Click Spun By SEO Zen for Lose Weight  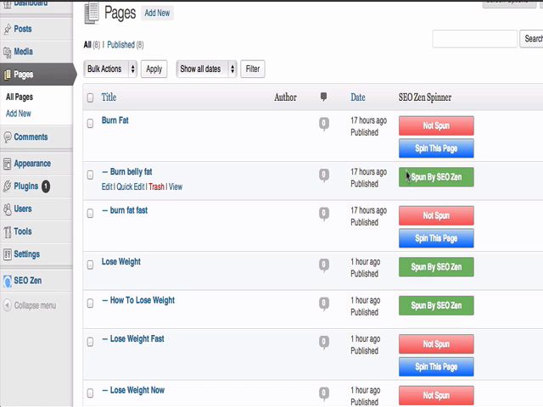tap(436, 267)
